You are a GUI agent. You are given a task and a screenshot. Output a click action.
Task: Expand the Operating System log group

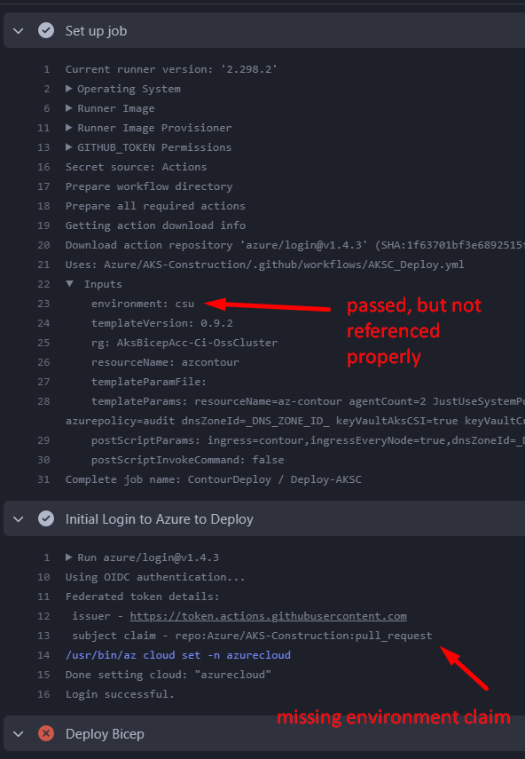pyautogui.click(x=69, y=88)
